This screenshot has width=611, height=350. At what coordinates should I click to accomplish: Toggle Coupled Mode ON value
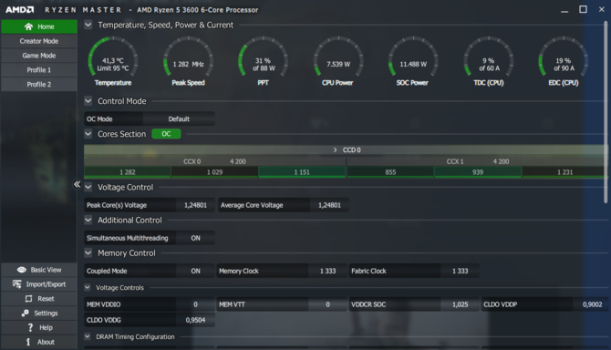(195, 271)
